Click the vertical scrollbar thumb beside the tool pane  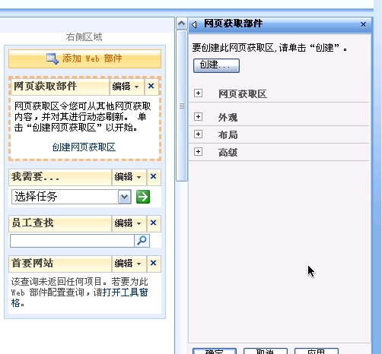coord(182,106)
